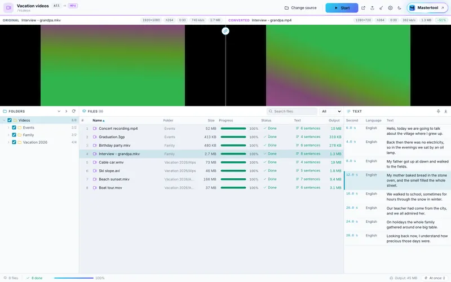Expand folders chevron-right icon in Folders header
The height and width of the screenshot is (282, 451).
[66, 111]
